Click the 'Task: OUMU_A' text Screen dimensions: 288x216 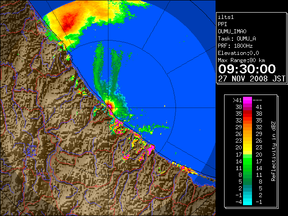point(237,39)
